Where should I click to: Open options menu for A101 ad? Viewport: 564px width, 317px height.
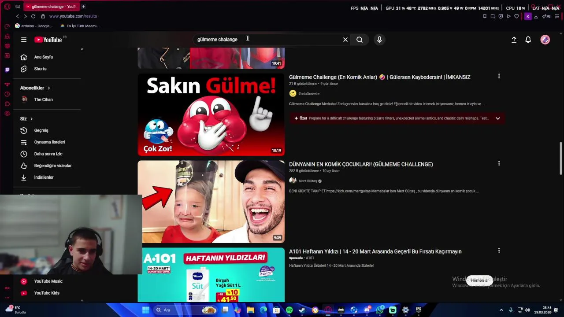pos(499,251)
